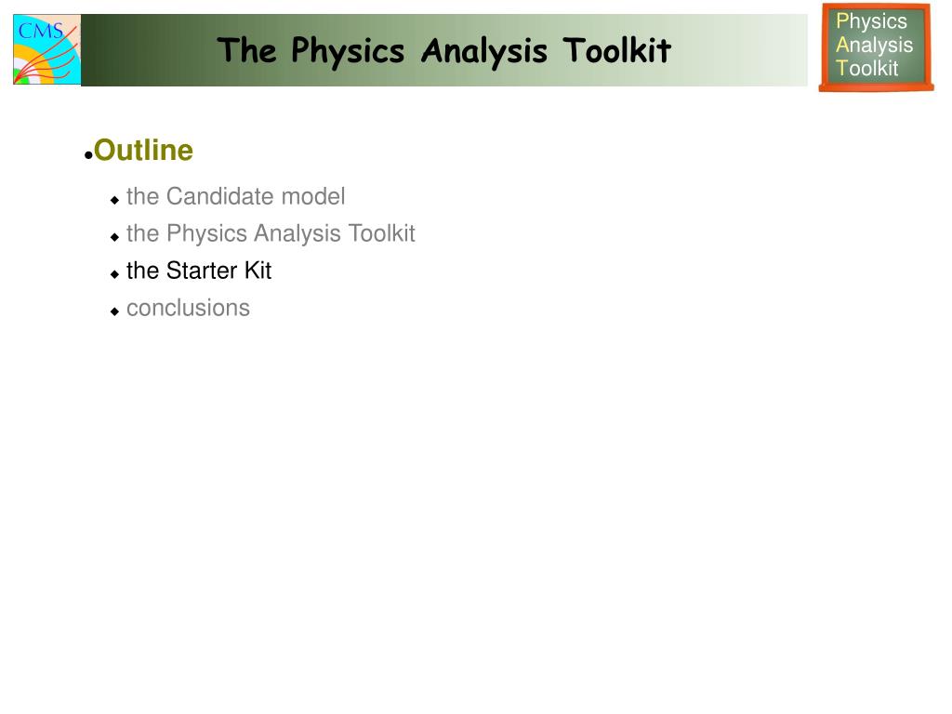952x714 pixels.
Task: Select the highlighted "the Starter Kit" item
Action: coord(199,271)
